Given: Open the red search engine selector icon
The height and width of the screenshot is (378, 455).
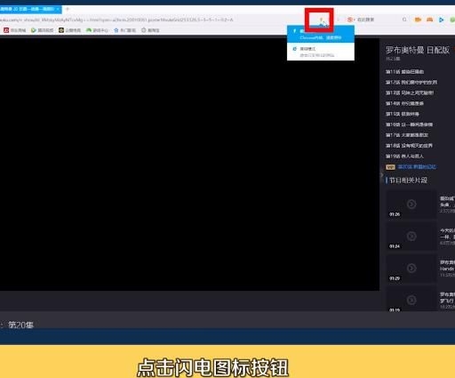Looking at the screenshot, I should pyautogui.click(x=350, y=20).
